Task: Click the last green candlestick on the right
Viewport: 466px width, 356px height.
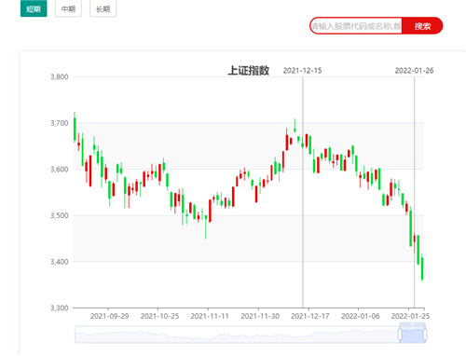Action: [x=422, y=268]
